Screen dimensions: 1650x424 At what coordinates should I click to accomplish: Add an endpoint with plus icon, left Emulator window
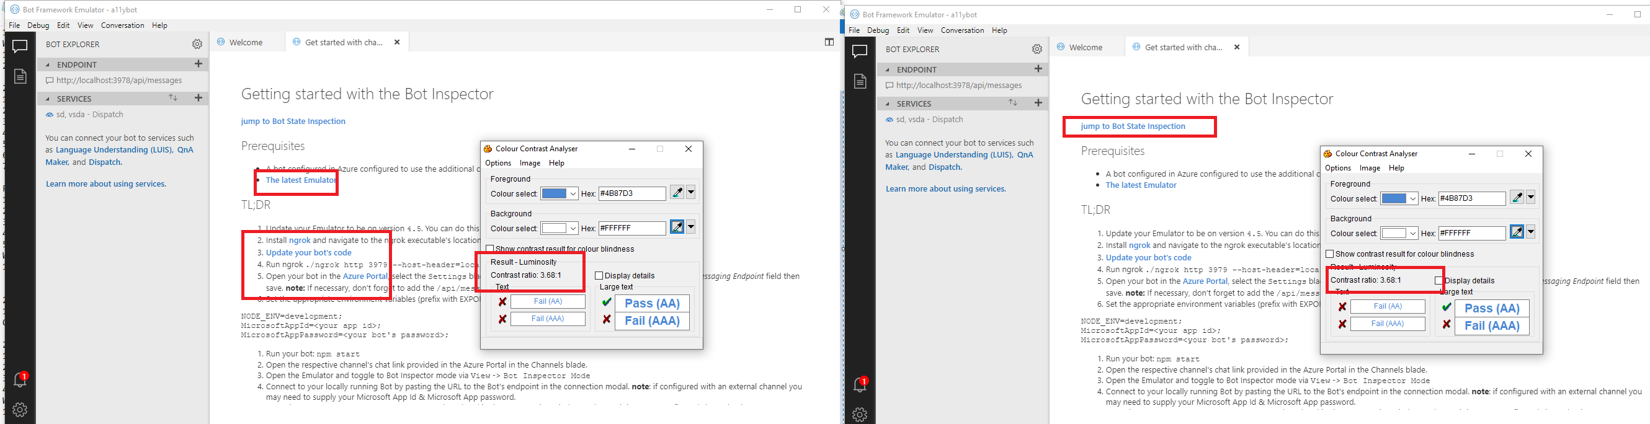coord(198,63)
